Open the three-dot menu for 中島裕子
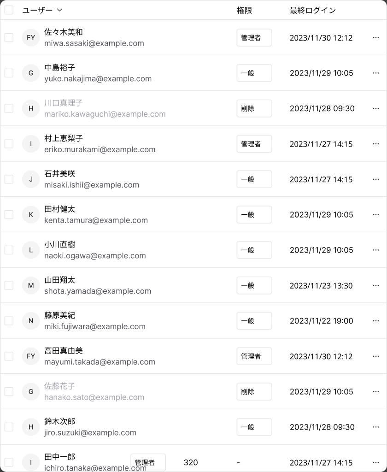This screenshot has height=472, width=387. (x=375, y=73)
